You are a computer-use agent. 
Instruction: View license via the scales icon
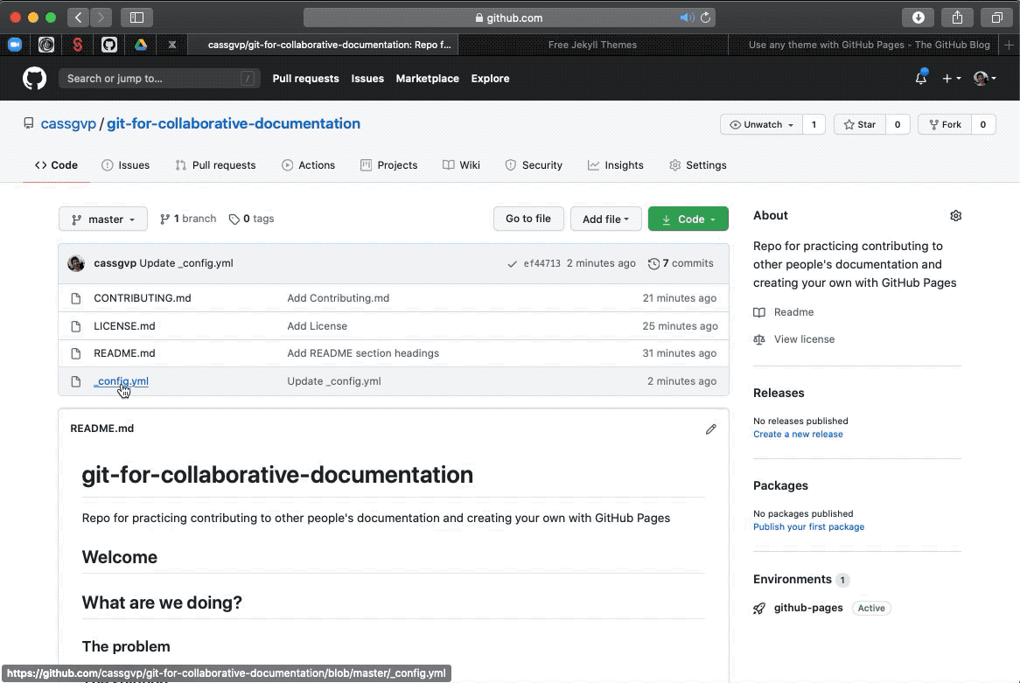point(758,339)
